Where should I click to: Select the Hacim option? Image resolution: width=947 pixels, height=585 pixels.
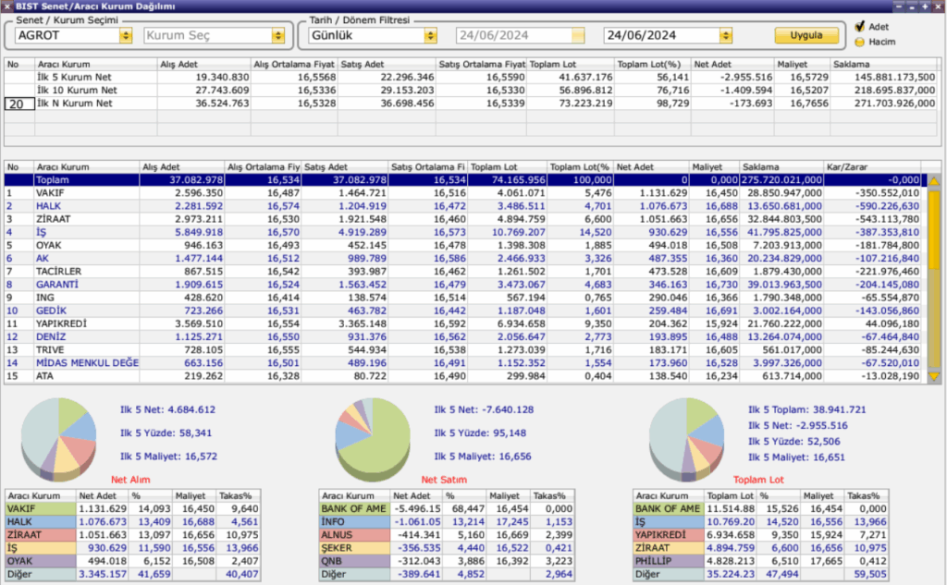859,42
